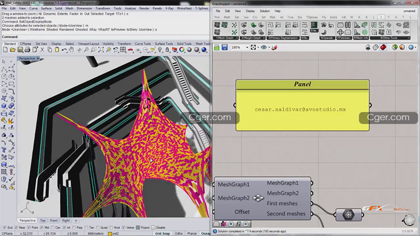
Task: Click the fx icon in the Grasshopper bottom bar
Action: (x=238, y=224)
